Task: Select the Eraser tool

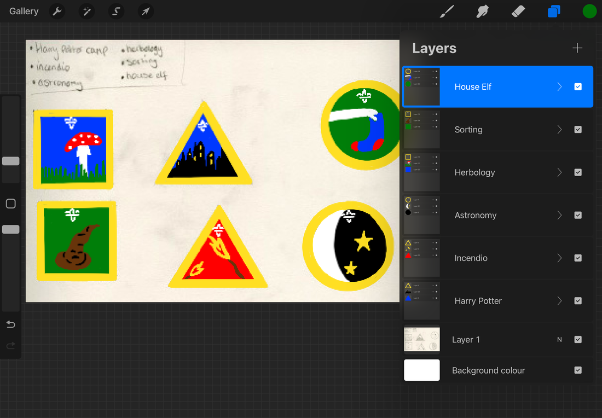Action: [x=518, y=11]
